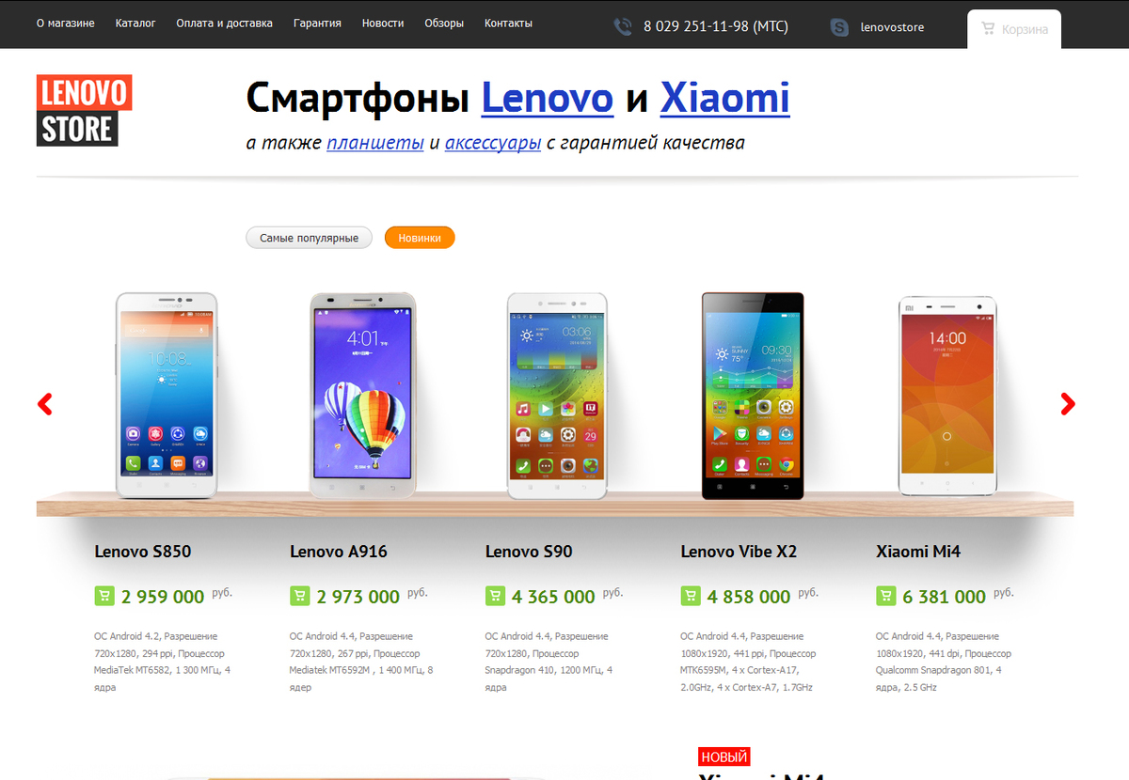Click the Skype icon near lenovostore
This screenshot has height=780, width=1129.
839,27
